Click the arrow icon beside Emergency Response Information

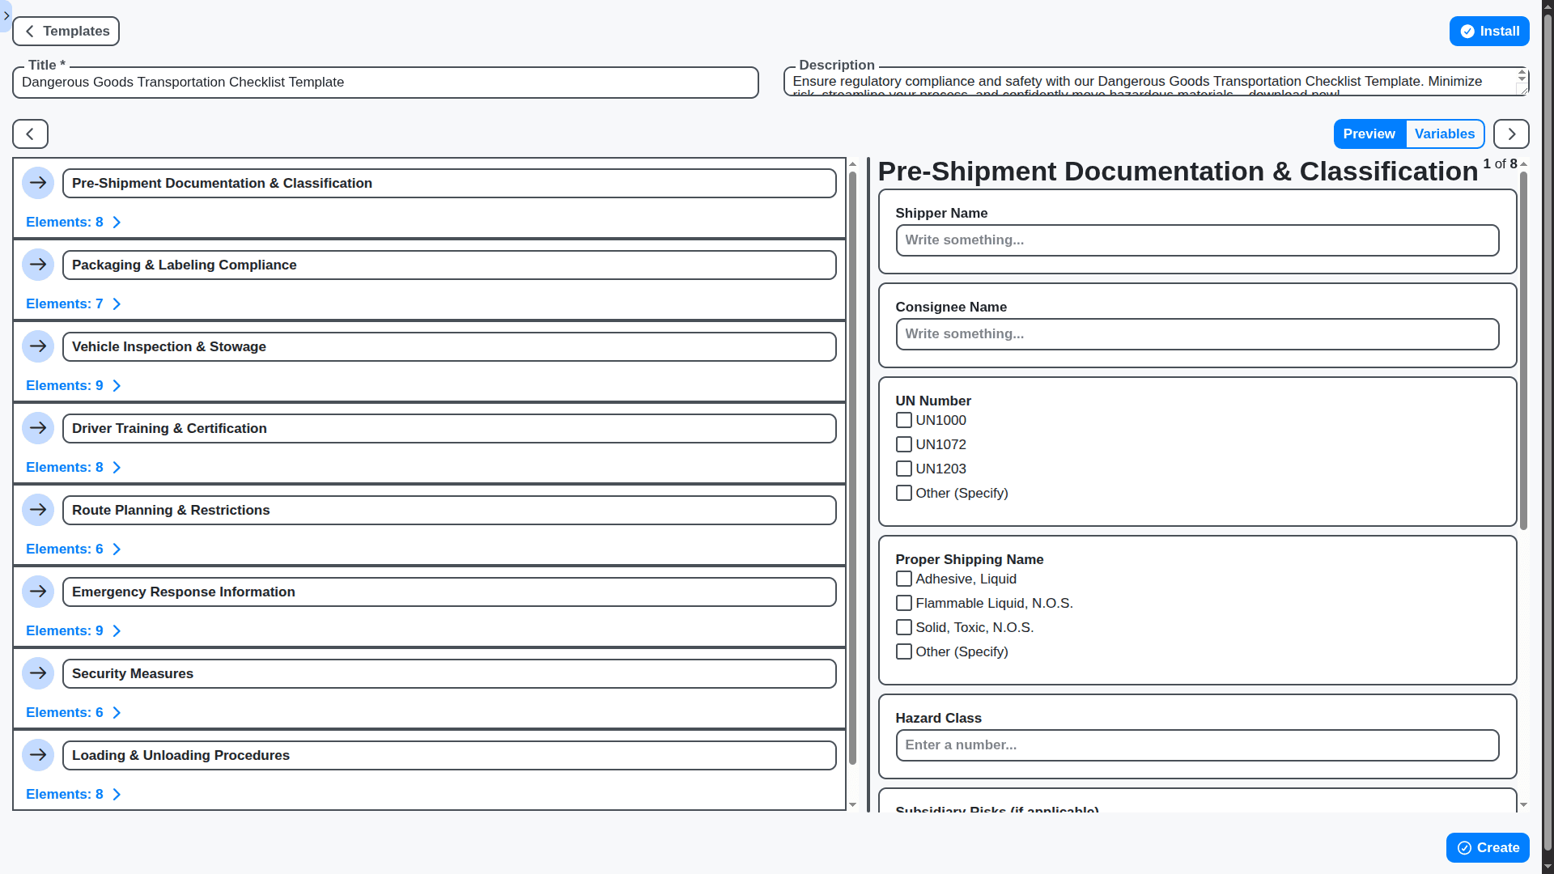38,592
